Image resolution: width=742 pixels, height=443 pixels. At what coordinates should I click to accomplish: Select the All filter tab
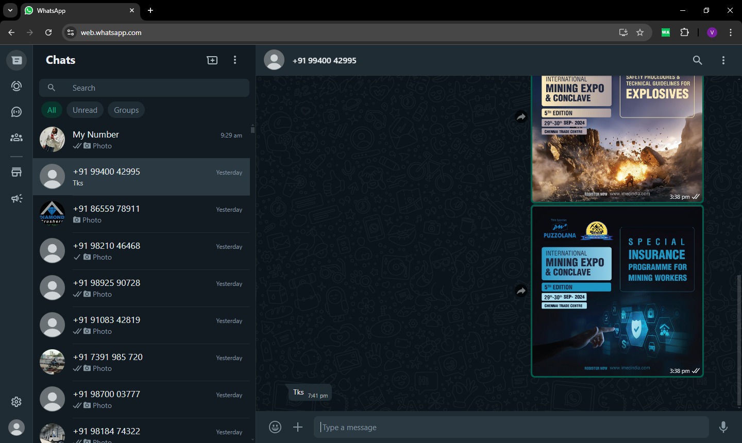click(x=52, y=110)
